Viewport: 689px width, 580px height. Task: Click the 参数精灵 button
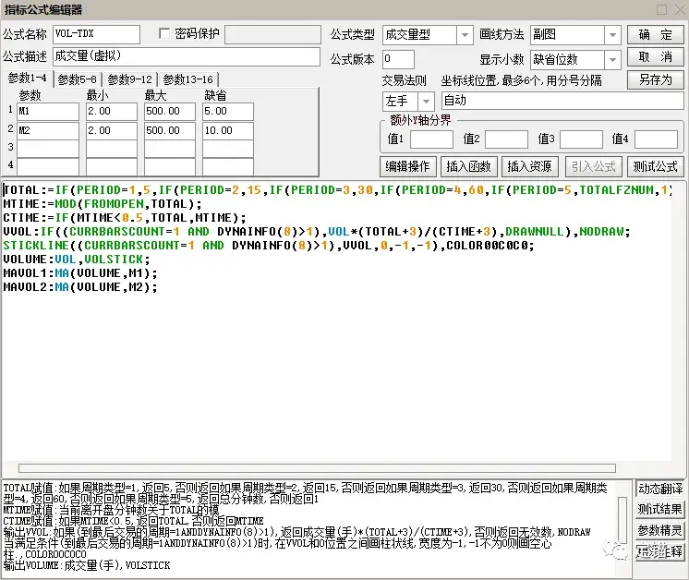(x=660, y=530)
